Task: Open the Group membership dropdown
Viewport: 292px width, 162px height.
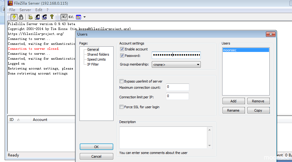Action: pyautogui.click(x=176, y=65)
